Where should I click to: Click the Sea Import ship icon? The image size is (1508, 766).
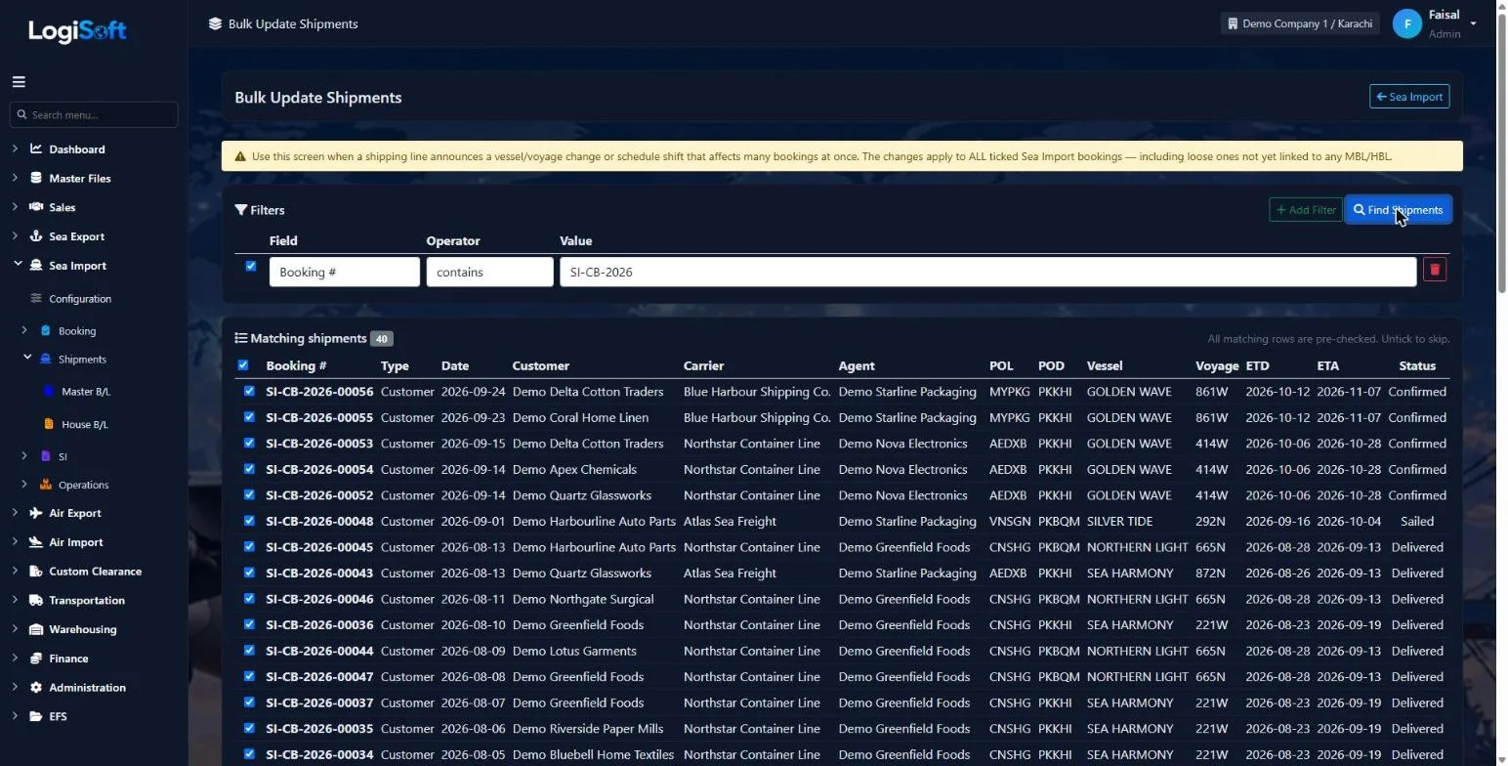click(x=36, y=266)
